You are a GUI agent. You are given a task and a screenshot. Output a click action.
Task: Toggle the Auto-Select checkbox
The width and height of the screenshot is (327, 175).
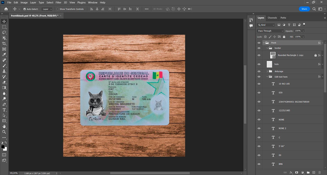[x=25, y=9]
